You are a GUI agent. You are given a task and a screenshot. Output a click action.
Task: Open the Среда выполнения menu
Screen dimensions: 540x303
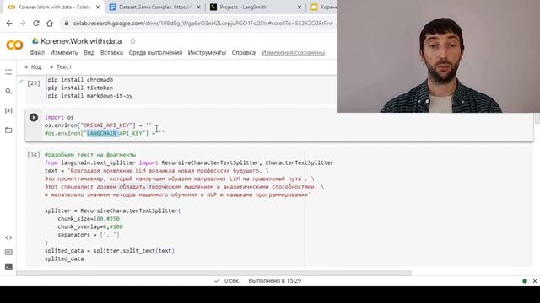tap(155, 52)
